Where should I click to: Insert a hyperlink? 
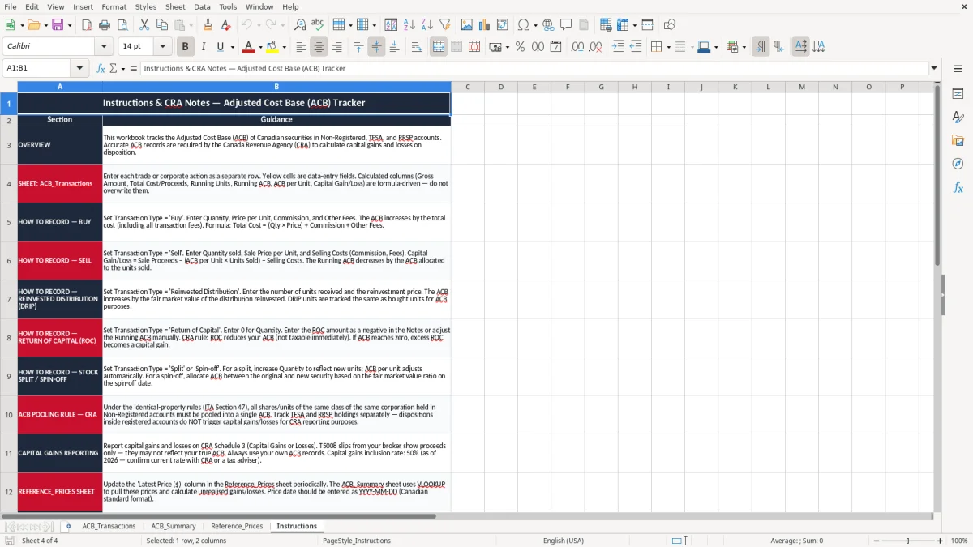click(x=548, y=25)
